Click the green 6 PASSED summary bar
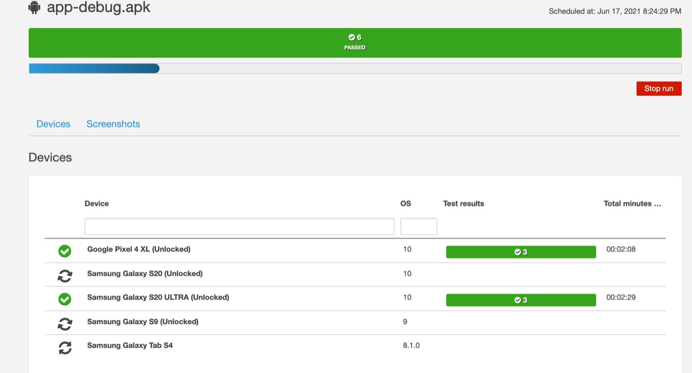This screenshot has width=692, height=373. 355,43
